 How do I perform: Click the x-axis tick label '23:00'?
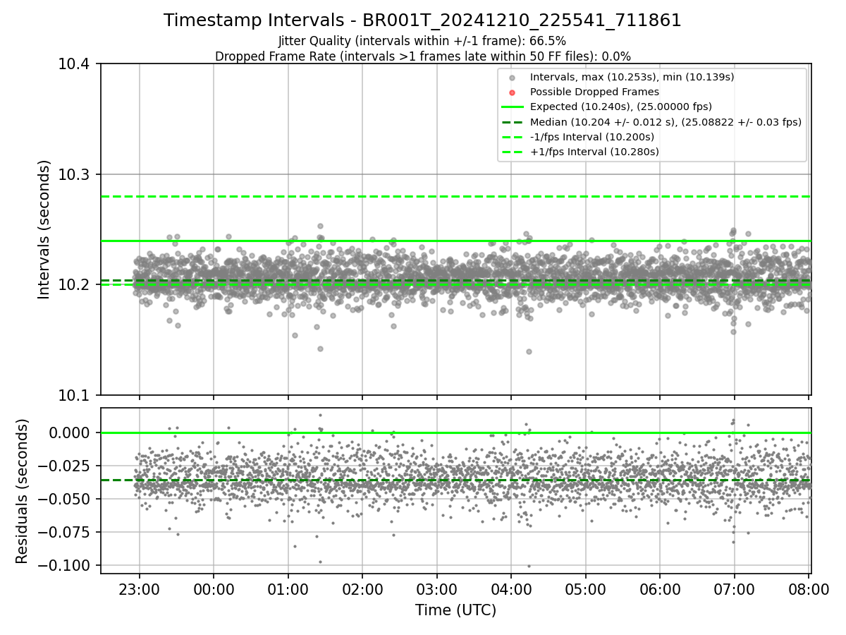pyautogui.click(x=139, y=588)
